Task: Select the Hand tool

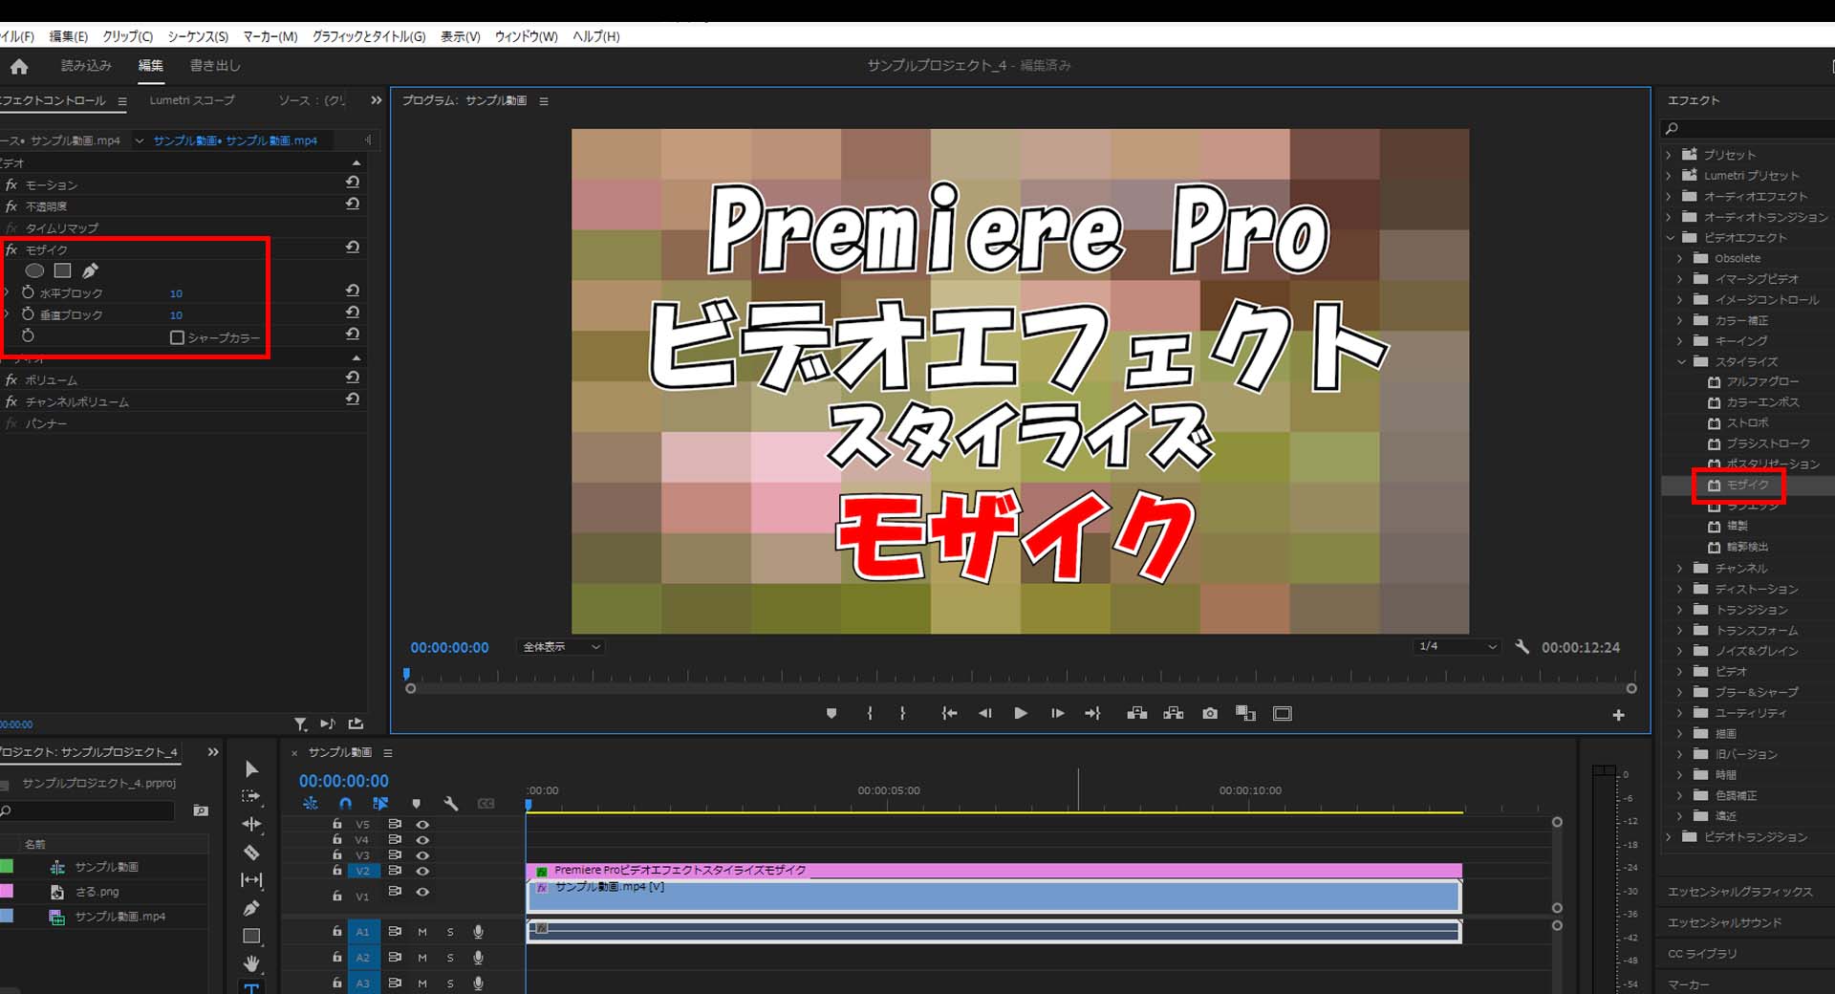Action: pyautogui.click(x=251, y=963)
